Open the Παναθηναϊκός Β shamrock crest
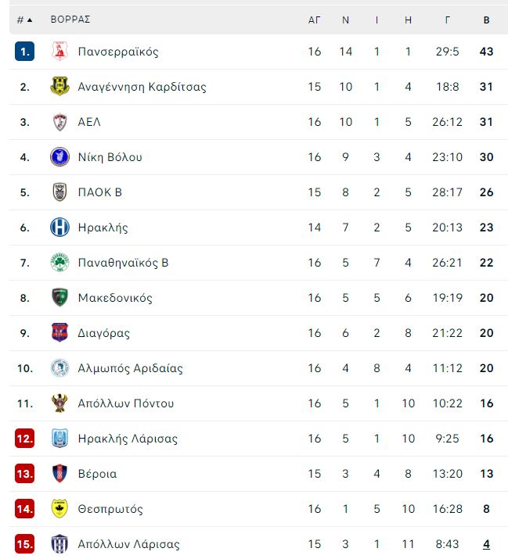Image resolution: width=508 pixels, height=559 pixels. [x=59, y=263]
